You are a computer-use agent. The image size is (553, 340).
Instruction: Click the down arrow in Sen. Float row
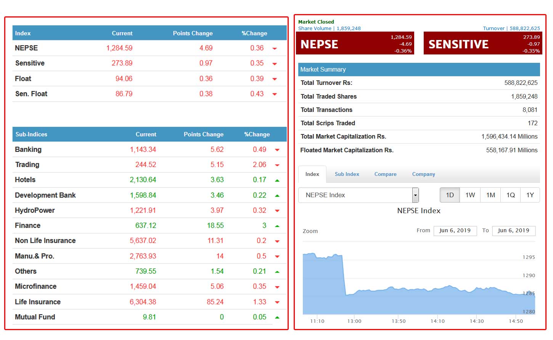click(x=275, y=94)
